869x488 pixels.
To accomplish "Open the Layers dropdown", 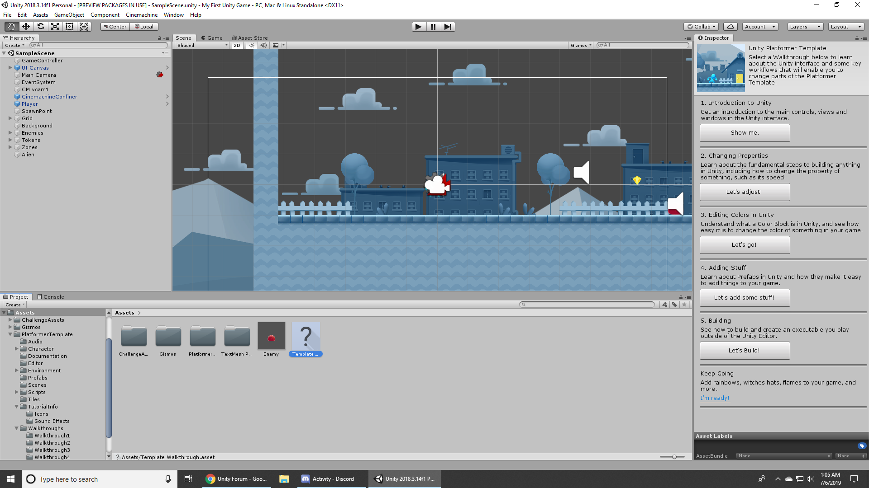I will tap(805, 27).
